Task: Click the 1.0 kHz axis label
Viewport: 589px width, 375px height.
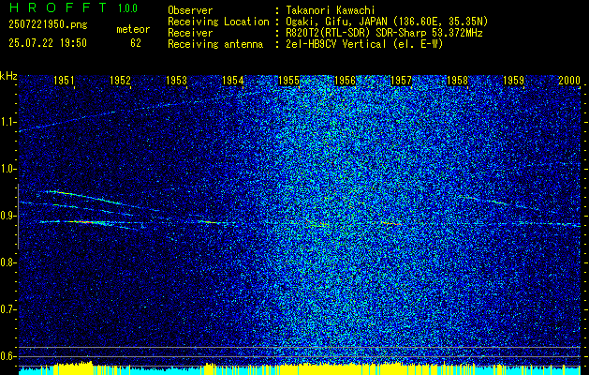Action: coord(7,169)
